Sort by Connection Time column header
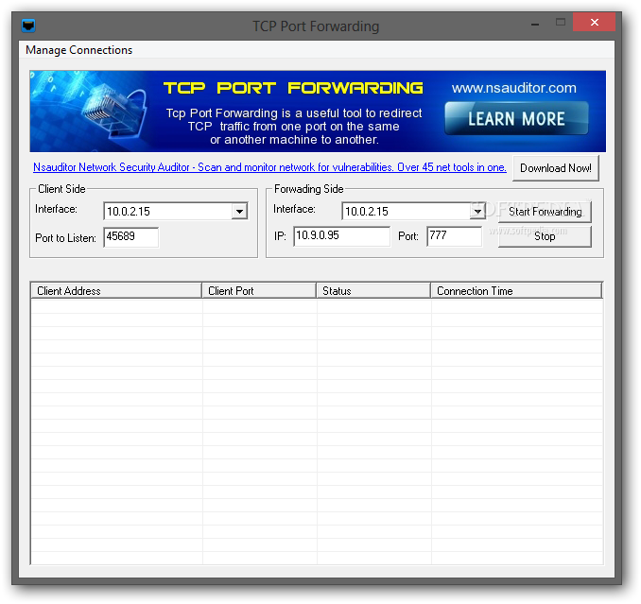The width and height of the screenshot is (641, 604). point(516,290)
